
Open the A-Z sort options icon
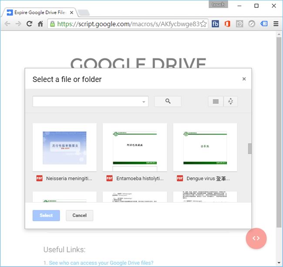click(230, 101)
